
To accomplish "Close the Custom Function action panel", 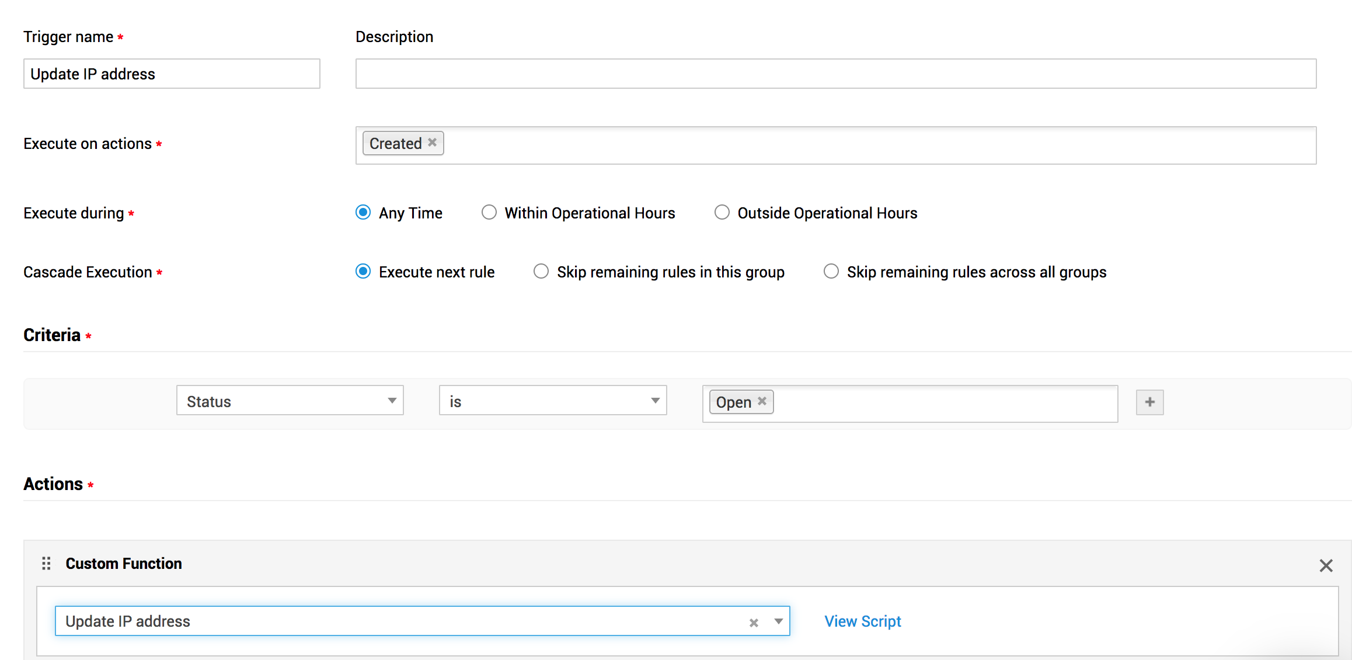I will [x=1326, y=565].
